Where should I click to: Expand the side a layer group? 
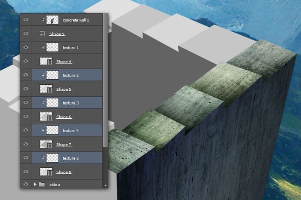[x=35, y=184]
